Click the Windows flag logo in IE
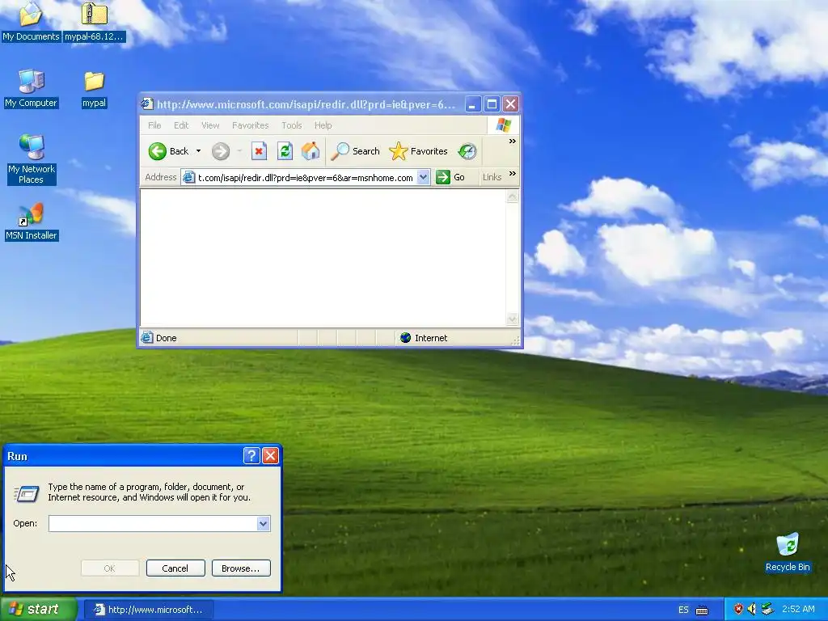 pyautogui.click(x=503, y=125)
